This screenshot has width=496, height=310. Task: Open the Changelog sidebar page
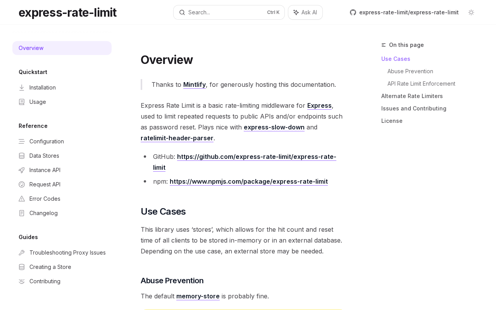(x=43, y=213)
